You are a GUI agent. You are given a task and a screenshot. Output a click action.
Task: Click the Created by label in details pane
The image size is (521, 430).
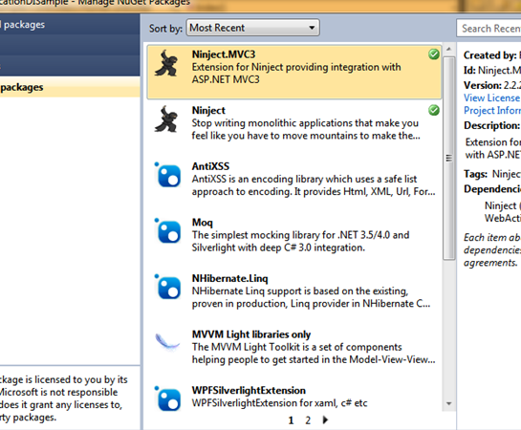coord(489,55)
